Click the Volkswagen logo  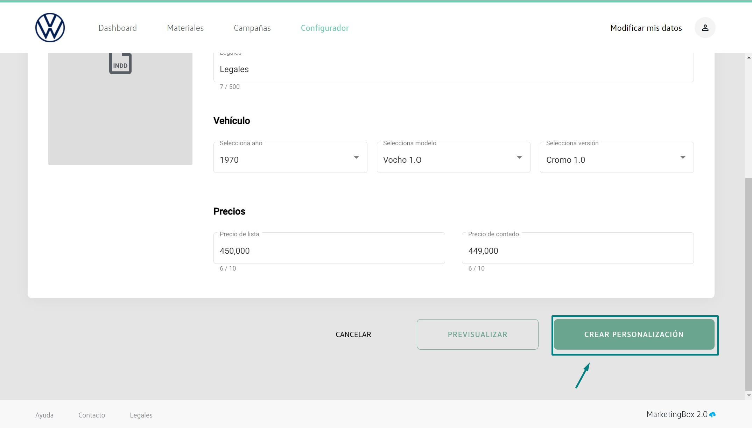pos(50,28)
